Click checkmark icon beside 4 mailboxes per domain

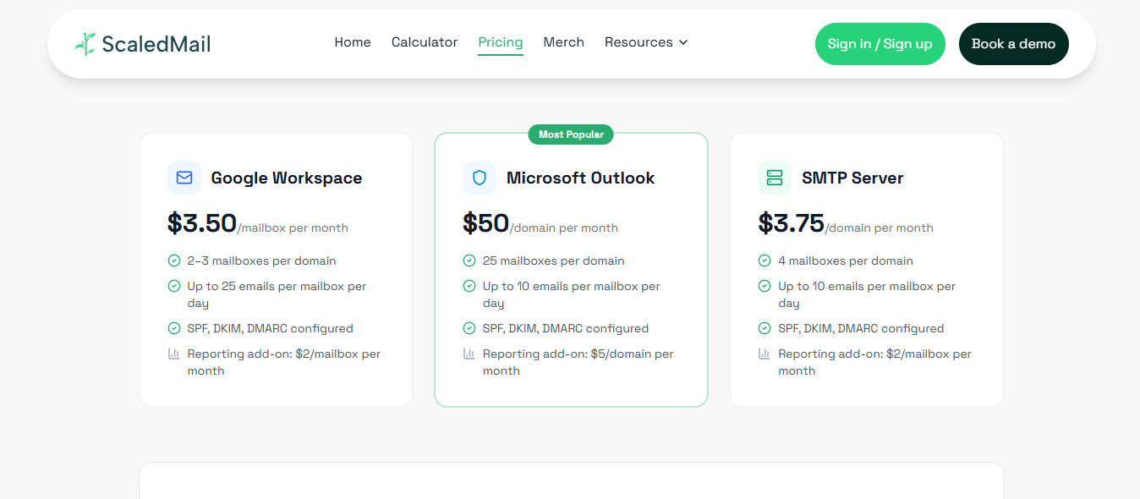tap(765, 260)
